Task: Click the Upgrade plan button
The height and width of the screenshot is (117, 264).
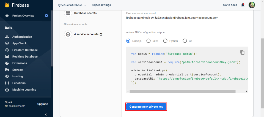Action: coord(43,104)
